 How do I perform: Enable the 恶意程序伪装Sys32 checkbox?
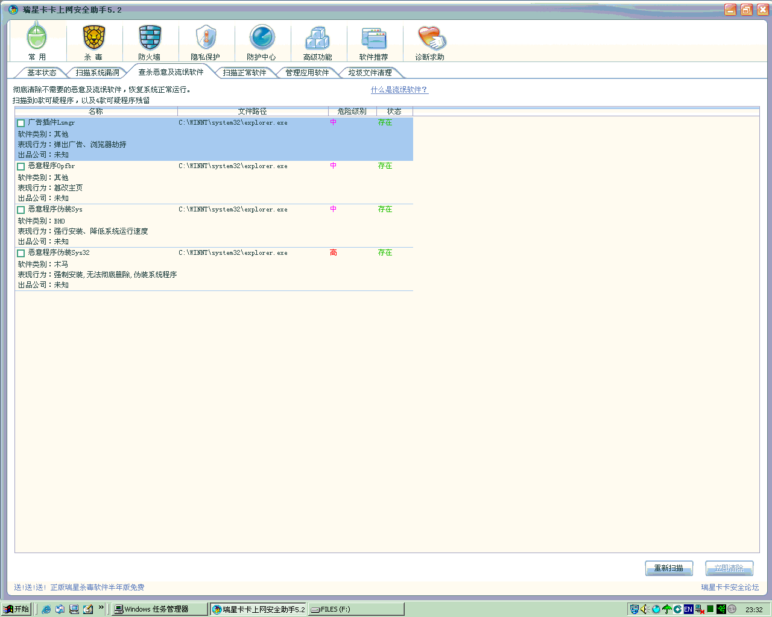[21, 253]
